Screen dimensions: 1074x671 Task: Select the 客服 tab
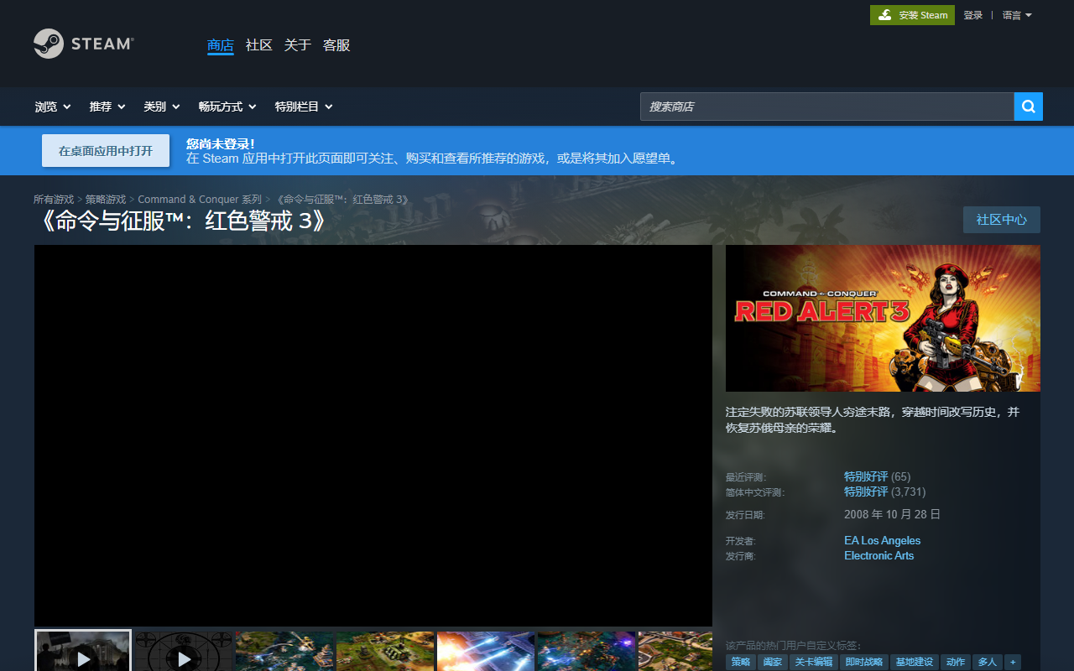point(336,45)
